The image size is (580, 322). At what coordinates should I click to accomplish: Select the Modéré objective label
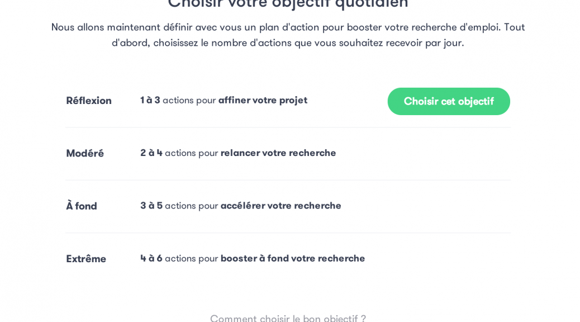(x=85, y=153)
